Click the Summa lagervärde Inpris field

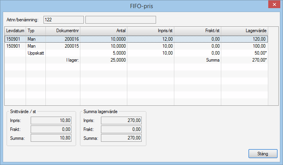122,120
